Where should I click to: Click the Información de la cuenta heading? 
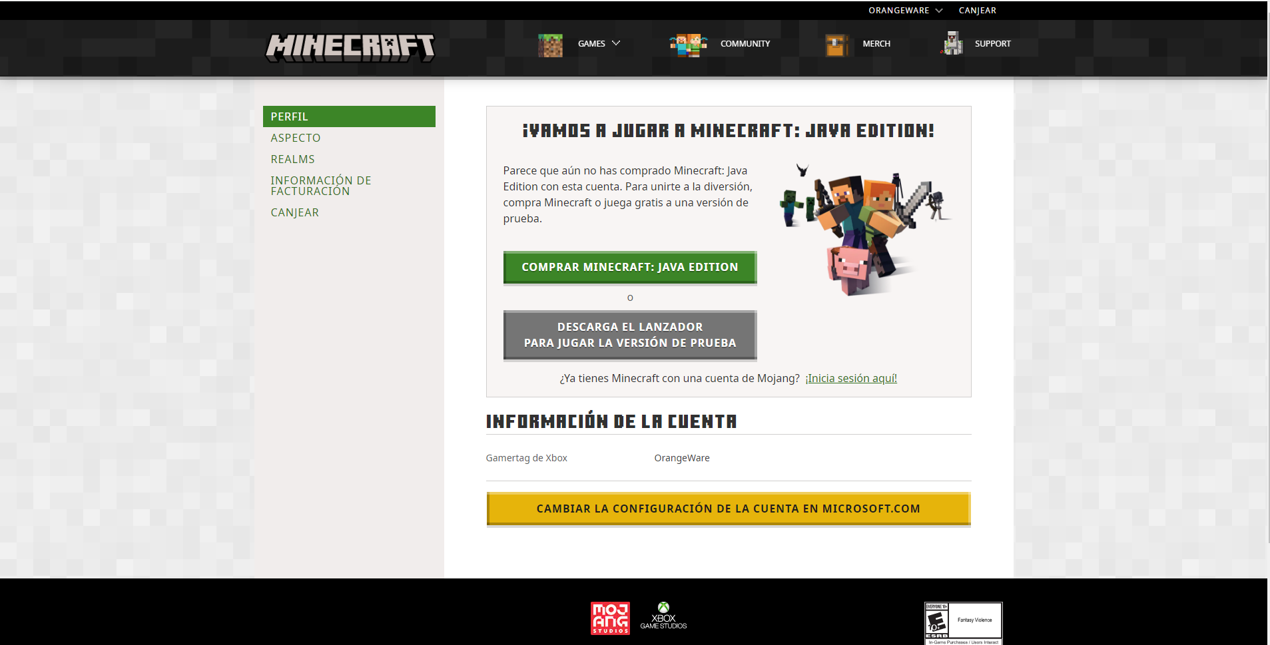pos(611,421)
